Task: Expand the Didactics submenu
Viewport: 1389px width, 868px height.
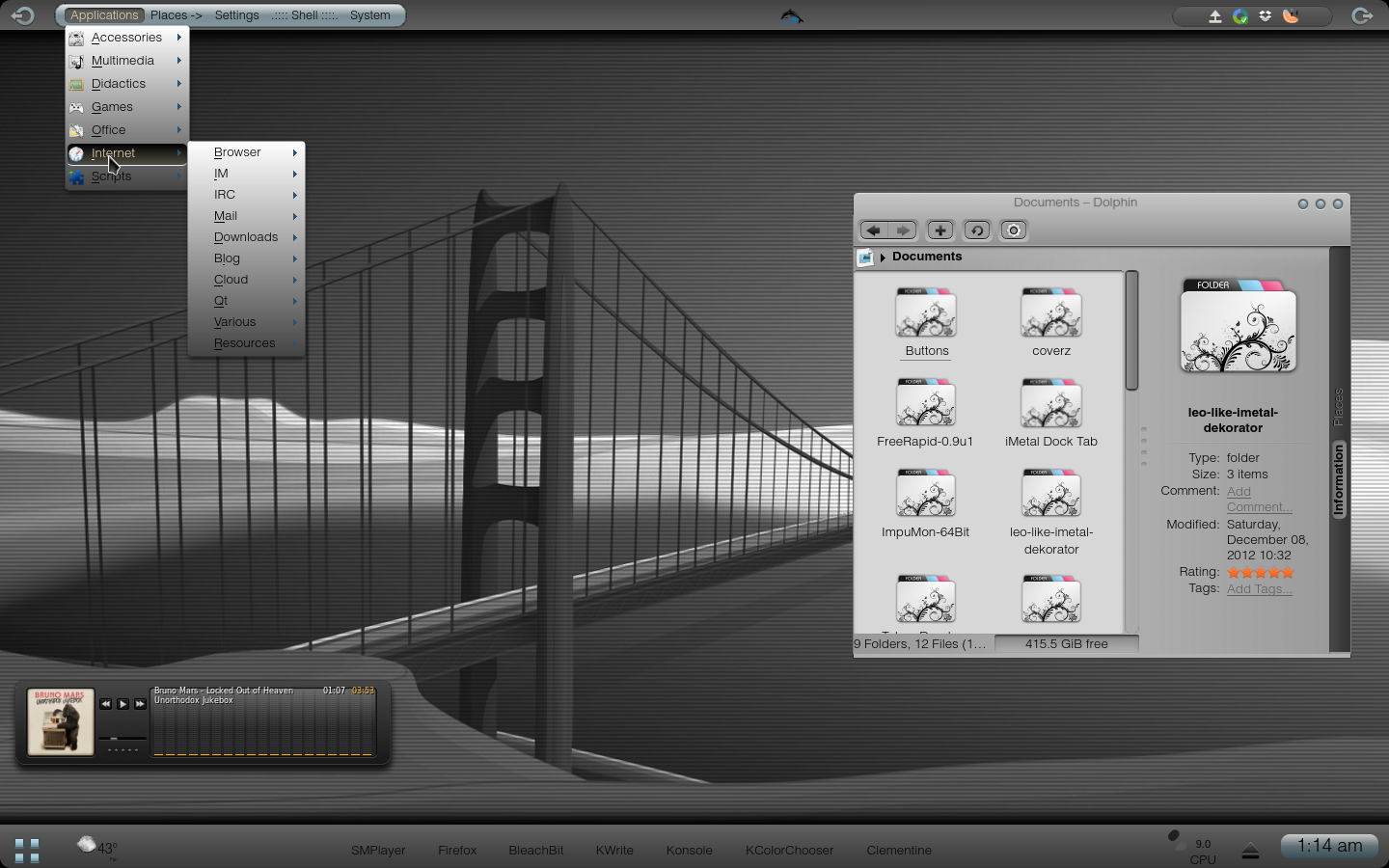Action: [x=126, y=84]
